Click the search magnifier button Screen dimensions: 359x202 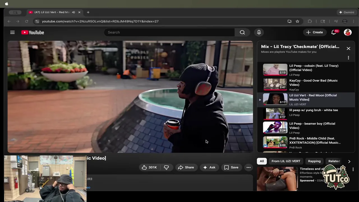click(242, 32)
